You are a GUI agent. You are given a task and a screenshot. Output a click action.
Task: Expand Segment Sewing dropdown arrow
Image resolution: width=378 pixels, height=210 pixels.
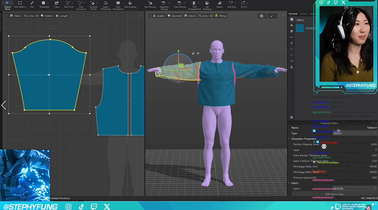point(169,3)
